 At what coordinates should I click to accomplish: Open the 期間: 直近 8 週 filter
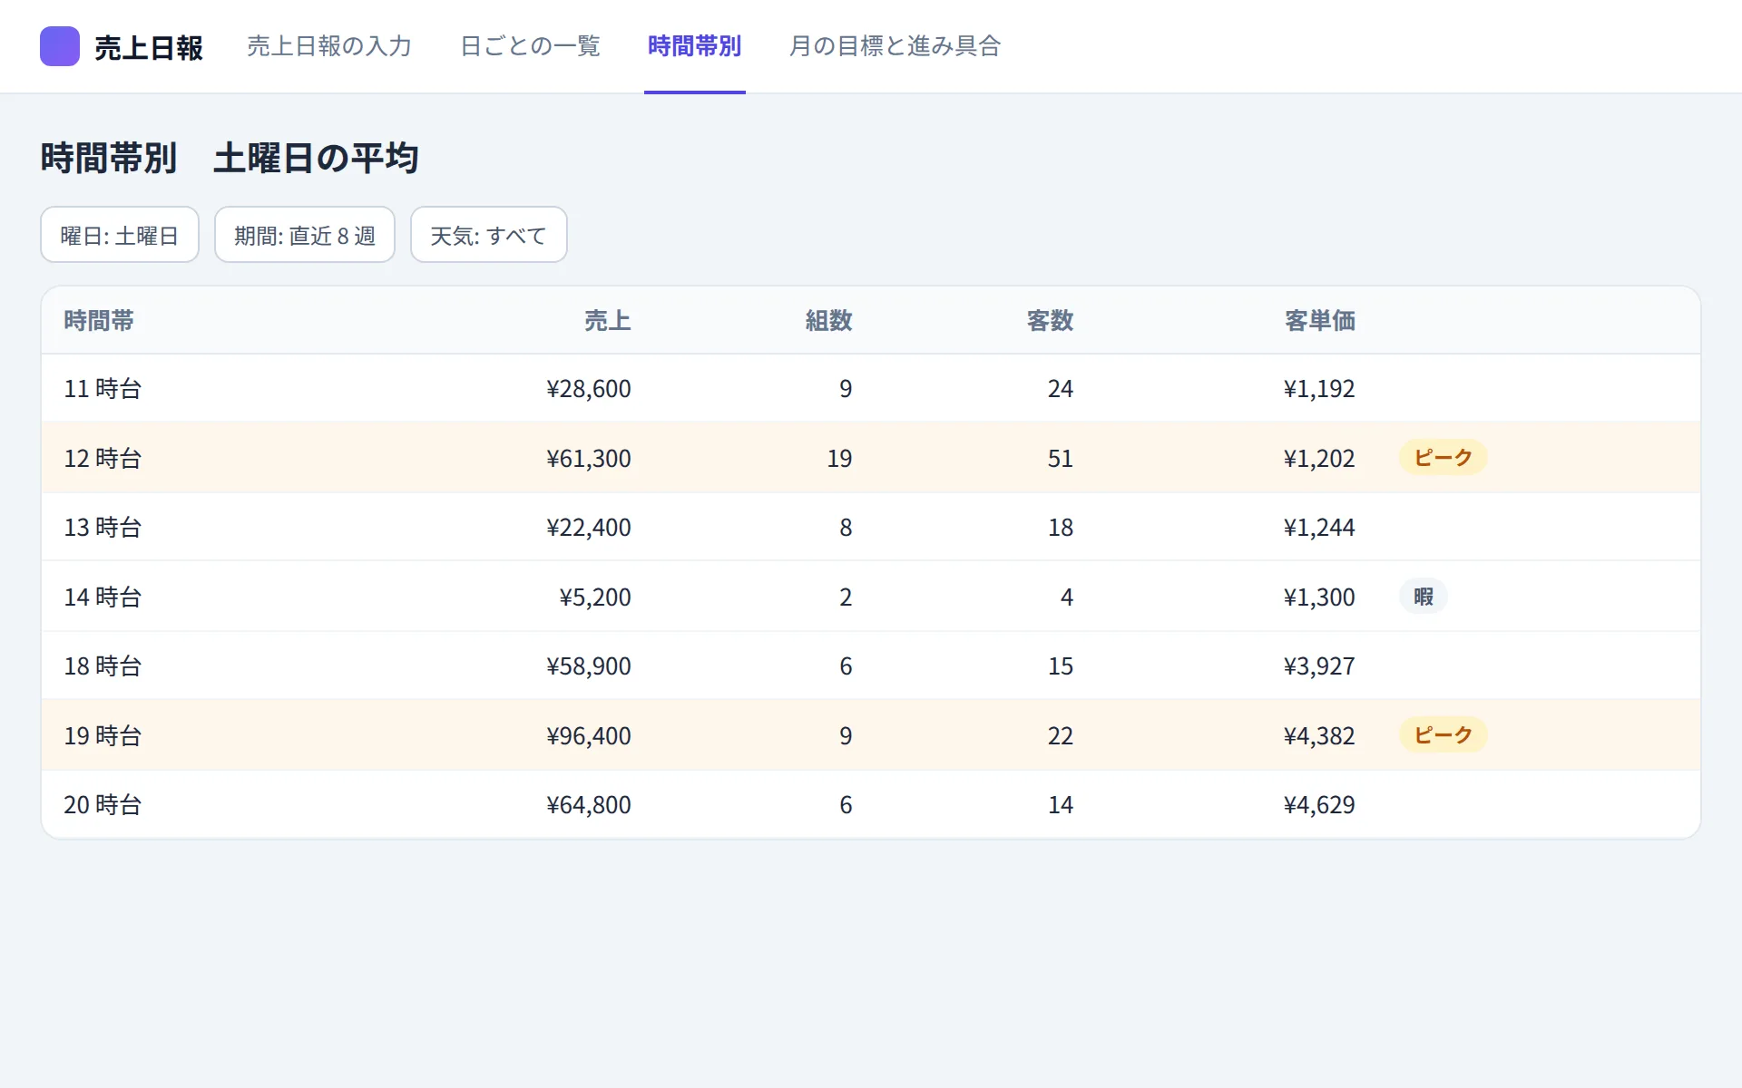click(x=305, y=235)
